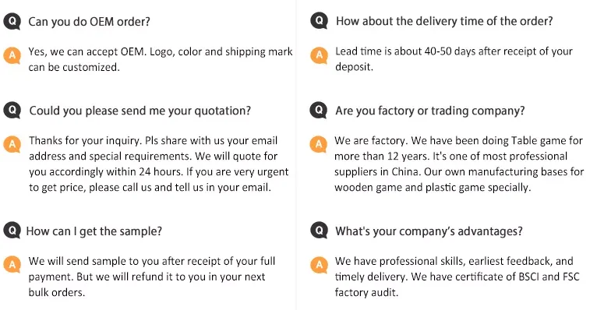Image resolution: width=604 pixels, height=310 pixels.
Task: Click 'How can I get the sample?' heading
Action: coord(94,231)
